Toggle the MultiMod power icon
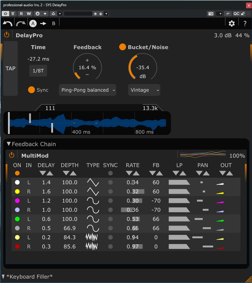This screenshot has width=252, height=283. click(12, 155)
